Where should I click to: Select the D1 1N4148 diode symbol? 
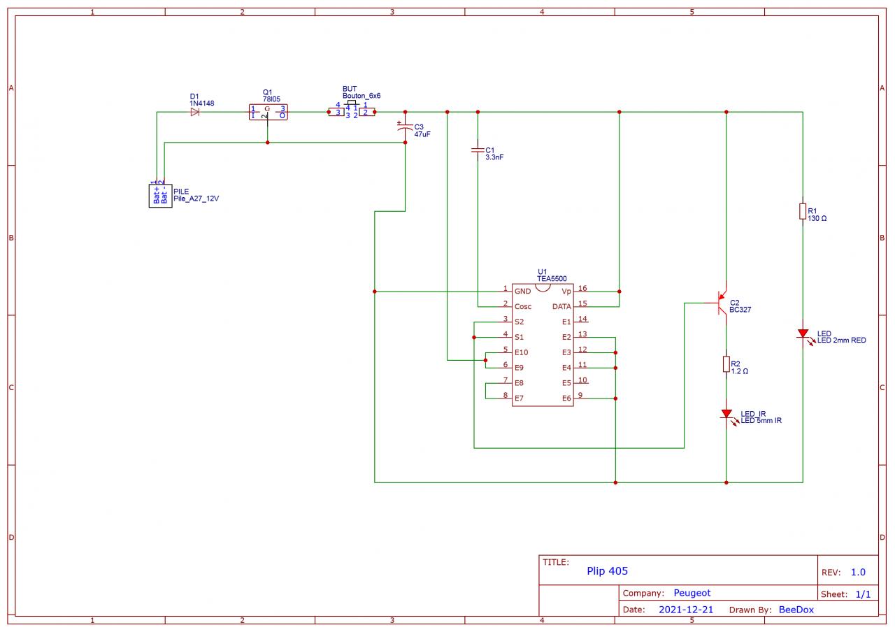(x=195, y=112)
